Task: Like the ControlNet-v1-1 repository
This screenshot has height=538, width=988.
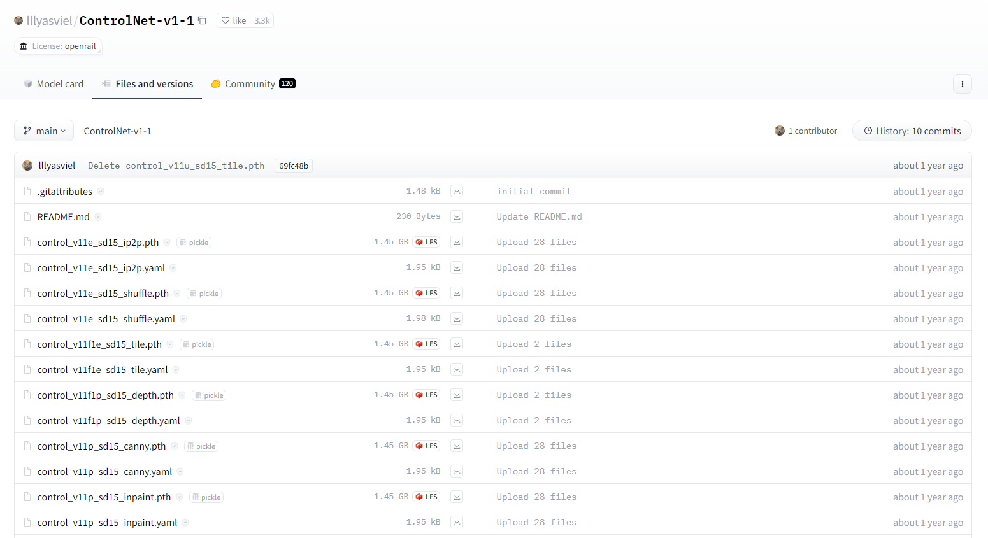Action: point(234,20)
